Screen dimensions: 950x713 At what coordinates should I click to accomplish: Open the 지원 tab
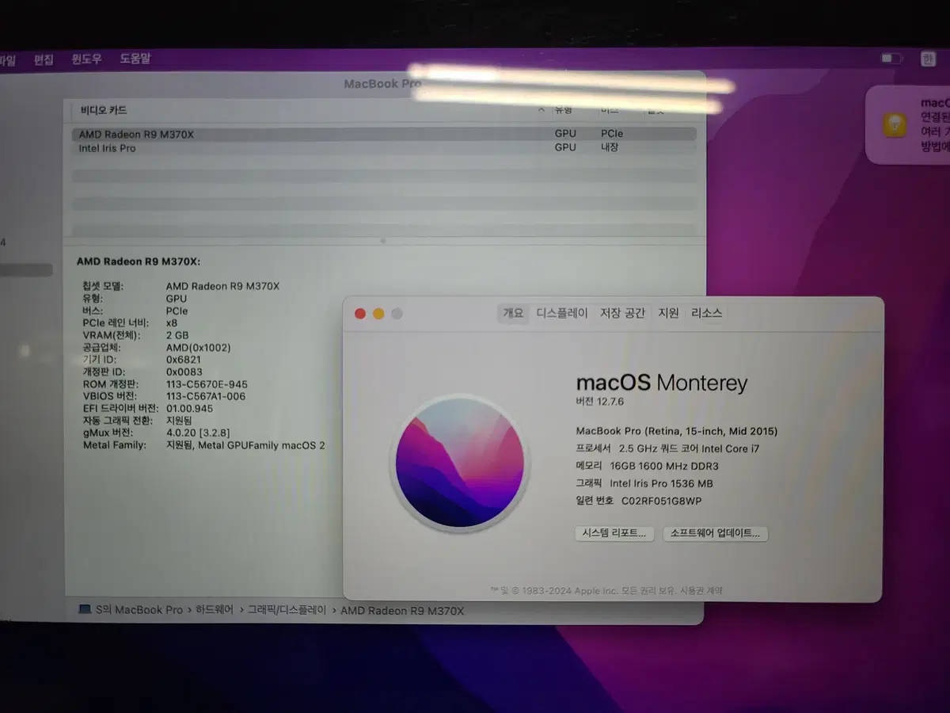668,313
